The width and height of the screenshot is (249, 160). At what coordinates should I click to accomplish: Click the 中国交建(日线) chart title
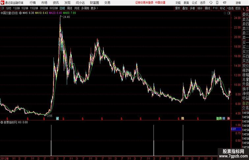point(9,13)
